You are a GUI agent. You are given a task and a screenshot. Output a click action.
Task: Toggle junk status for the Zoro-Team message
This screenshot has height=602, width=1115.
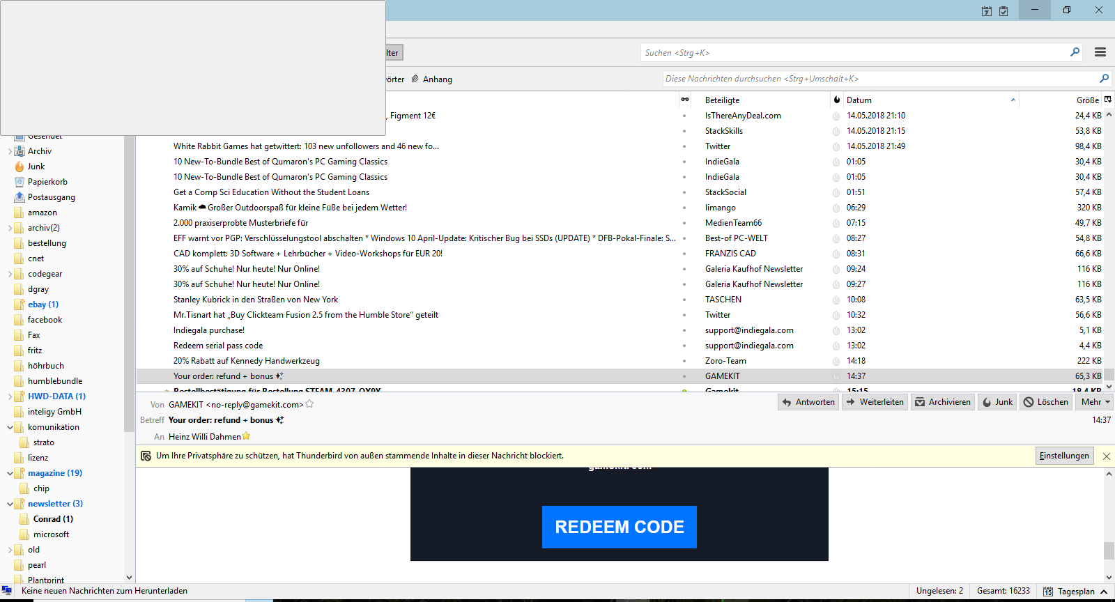pos(836,361)
